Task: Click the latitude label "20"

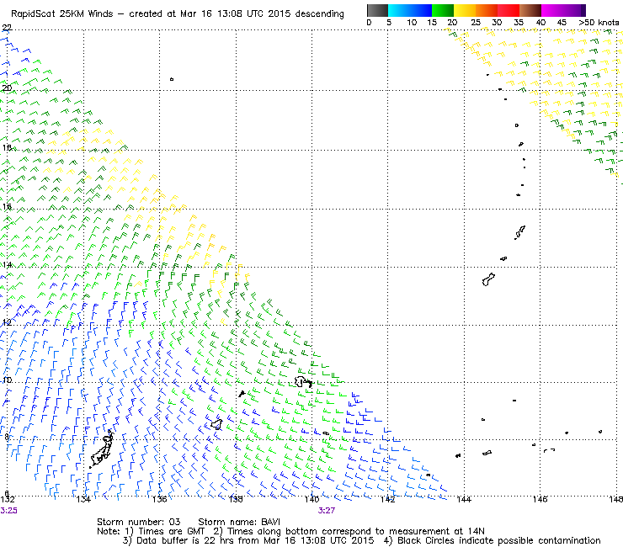Action: [7, 88]
